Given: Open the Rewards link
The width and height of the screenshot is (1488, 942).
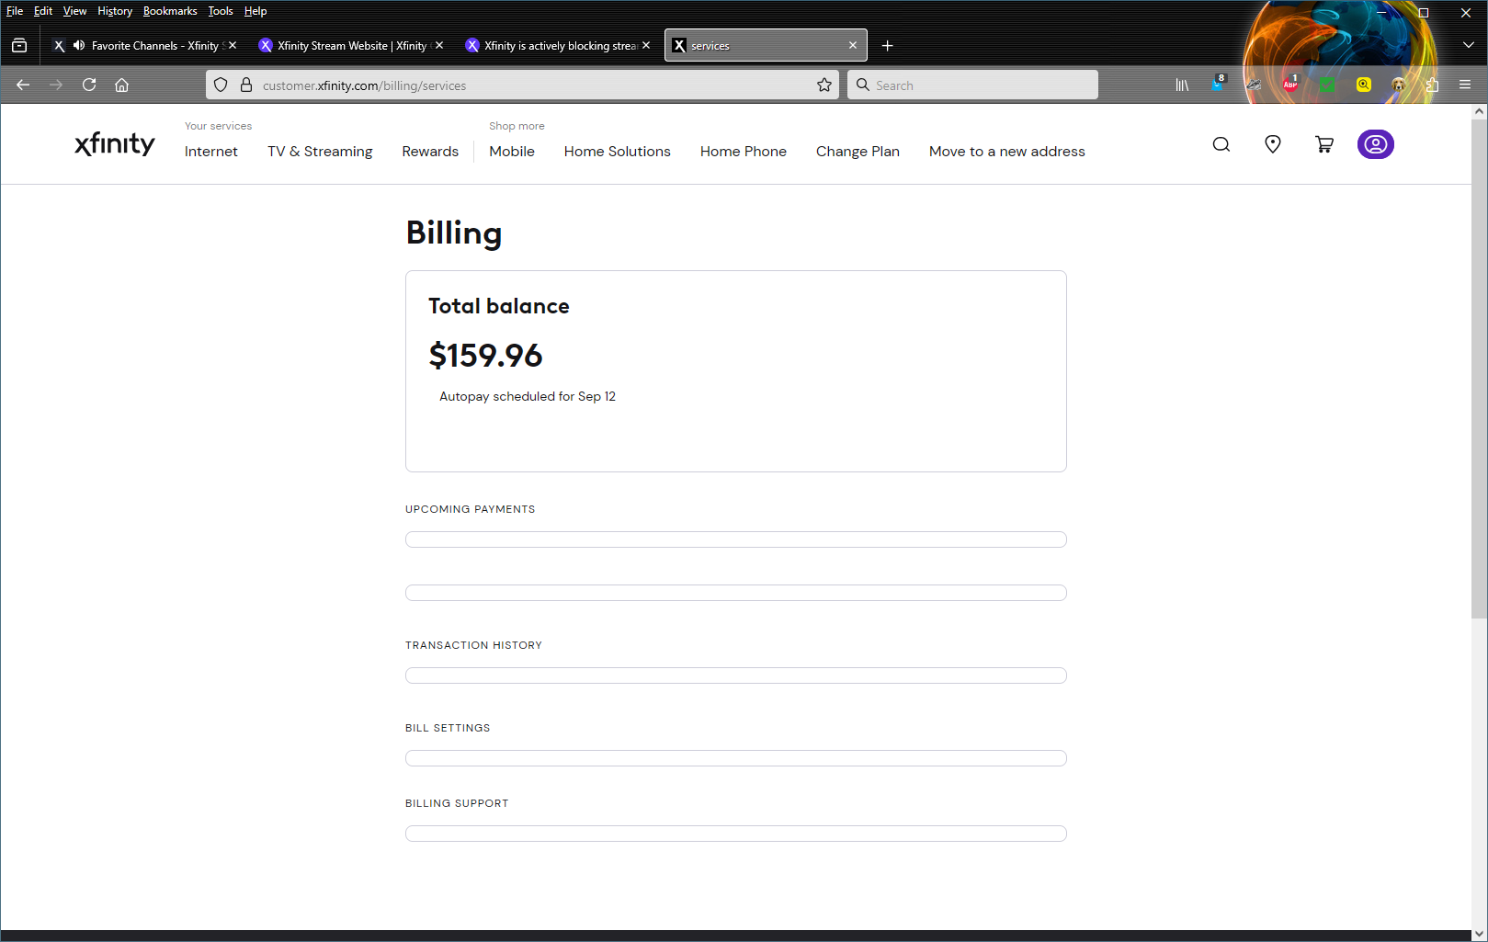Looking at the screenshot, I should (x=430, y=152).
